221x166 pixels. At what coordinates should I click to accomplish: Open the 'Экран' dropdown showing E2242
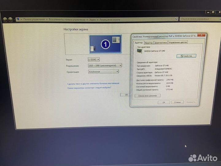click(94, 59)
